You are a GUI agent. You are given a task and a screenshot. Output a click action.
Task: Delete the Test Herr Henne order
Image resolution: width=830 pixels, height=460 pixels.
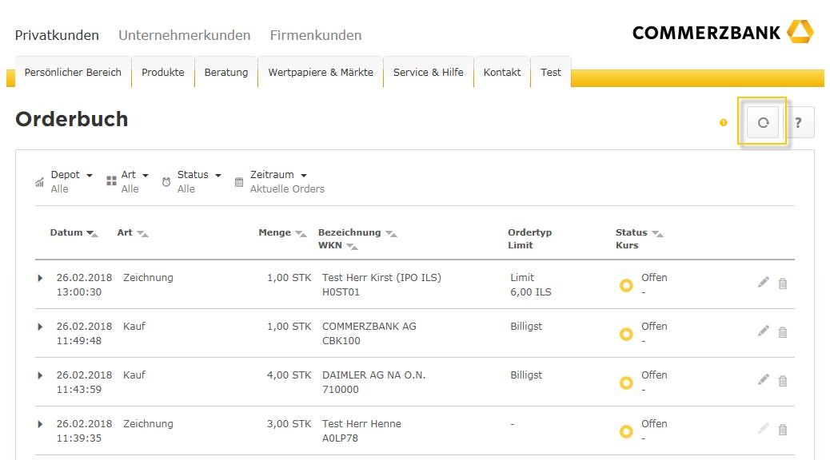[783, 430]
